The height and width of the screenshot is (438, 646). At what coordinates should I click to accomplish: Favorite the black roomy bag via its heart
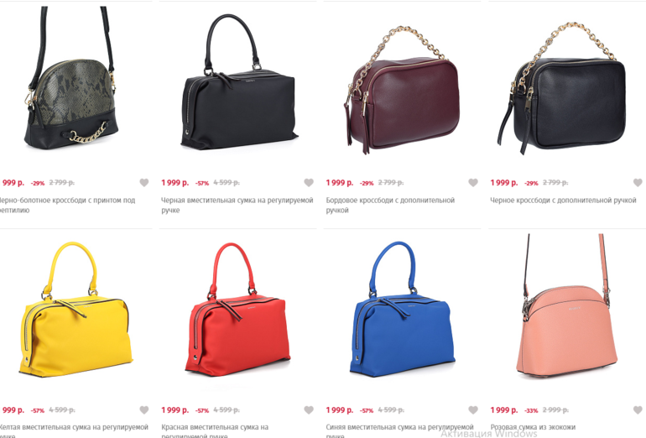click(309, 183)
